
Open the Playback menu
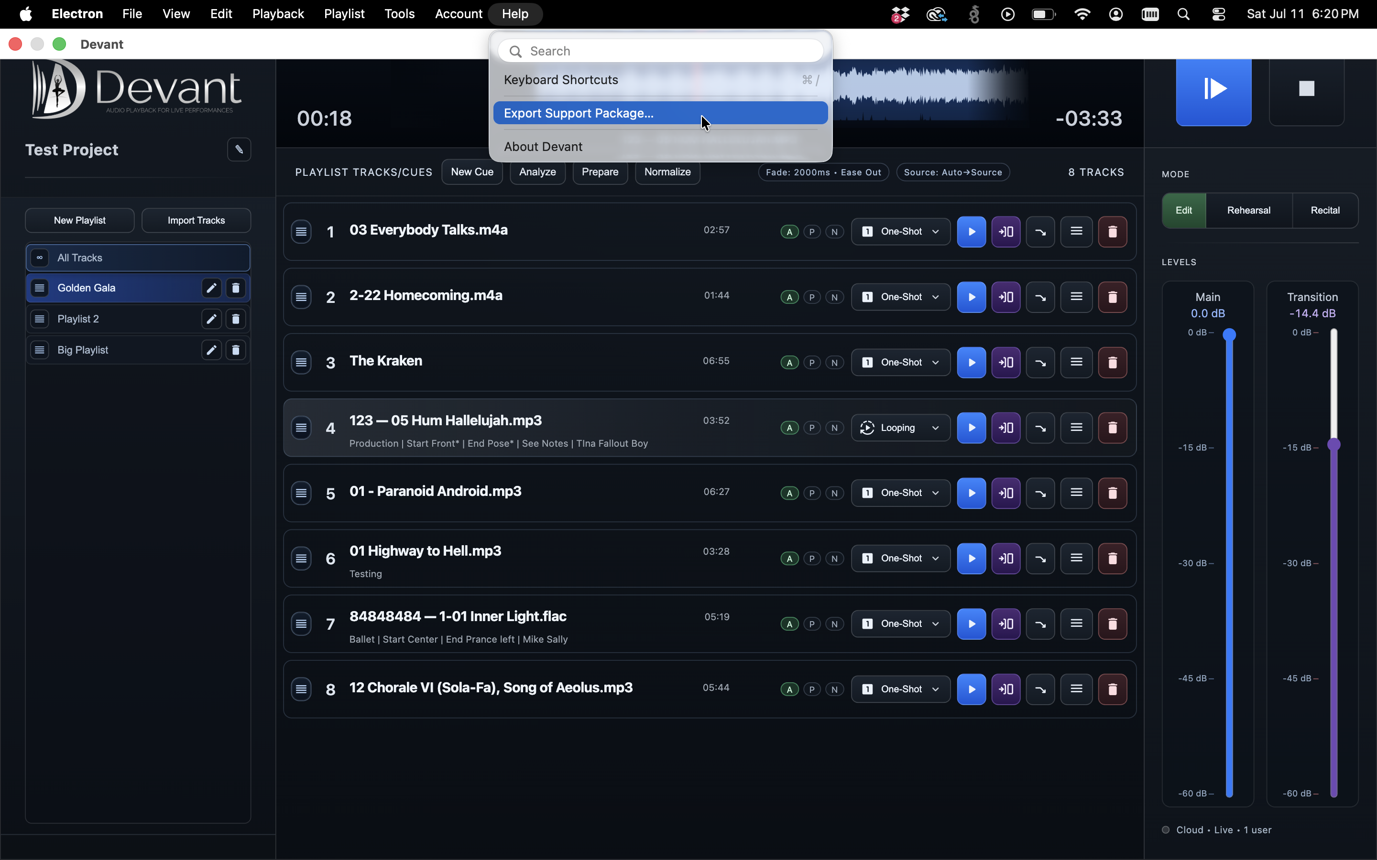click(x=278, y=14)
